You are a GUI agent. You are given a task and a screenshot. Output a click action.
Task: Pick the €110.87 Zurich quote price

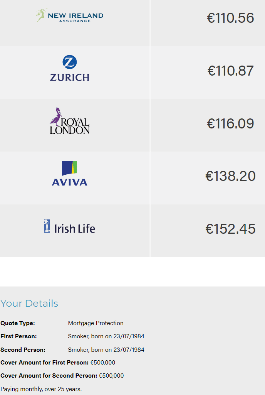tap(230, 71)
